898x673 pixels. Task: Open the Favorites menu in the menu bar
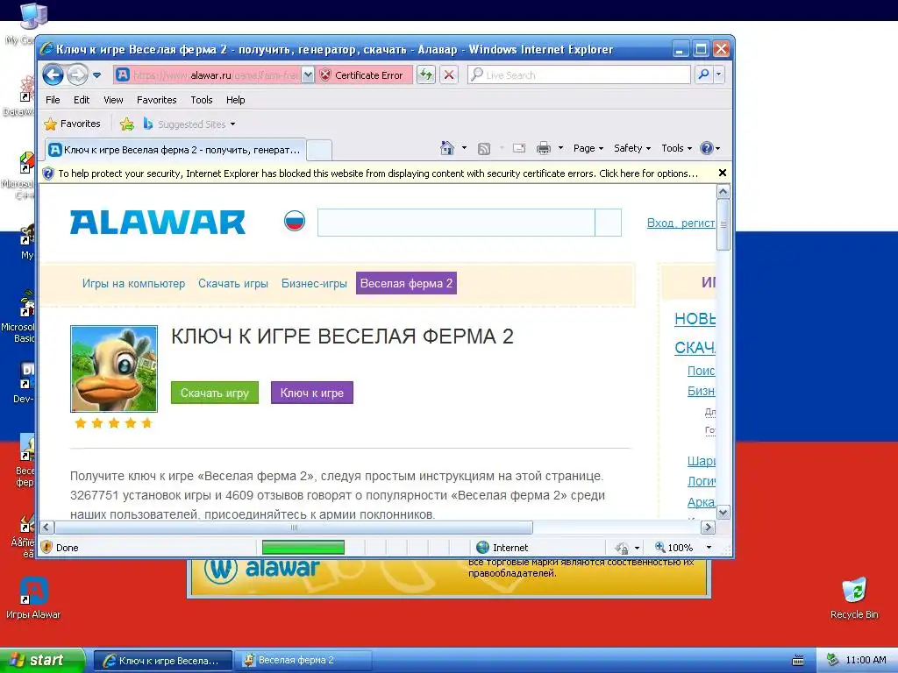click(156, 100)
